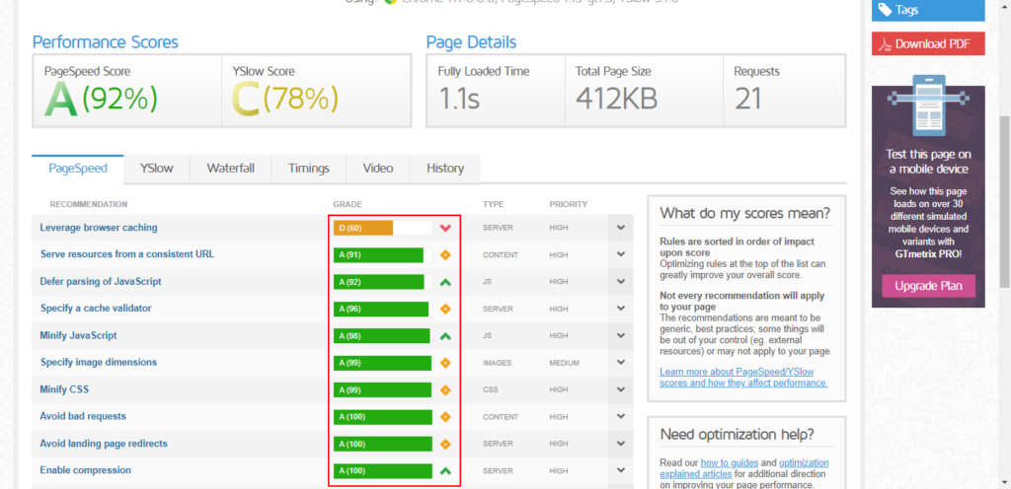Expand the Avoid landing page redirects chevron
The image size is (1011, 489).
[620, 444]
